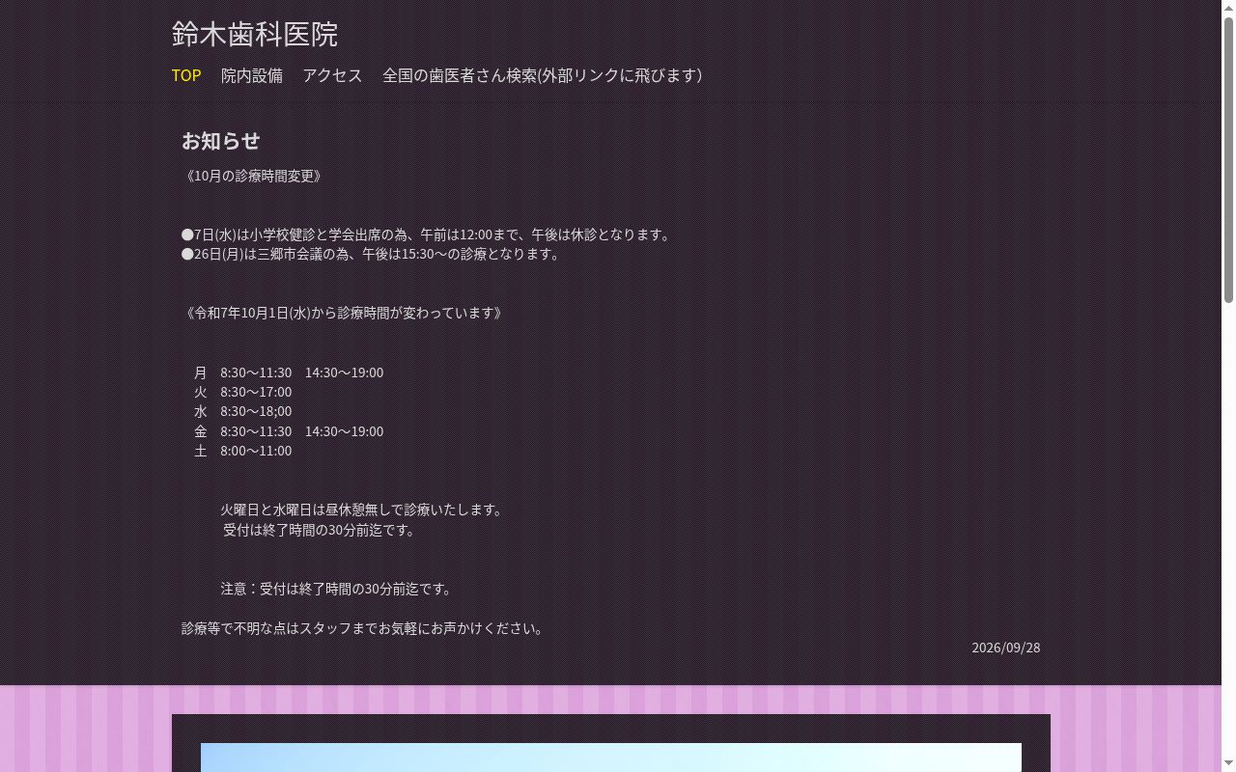This screenshot has height=772, width=1236.
Task: Click the お知らせ heading
Action: coord(221,141)
